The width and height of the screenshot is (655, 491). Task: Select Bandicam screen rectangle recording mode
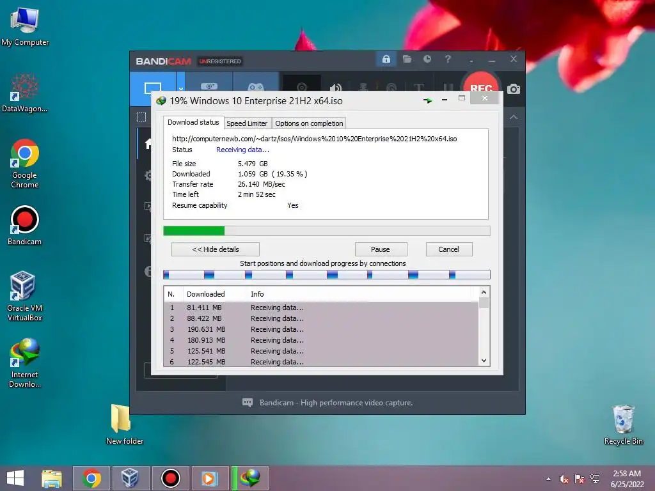pyautogui.click(x=152, y=88)
